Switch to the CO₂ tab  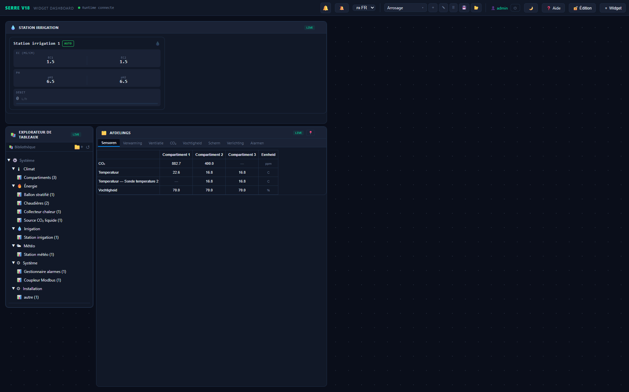pyautogui.click(x=173, y=143)
